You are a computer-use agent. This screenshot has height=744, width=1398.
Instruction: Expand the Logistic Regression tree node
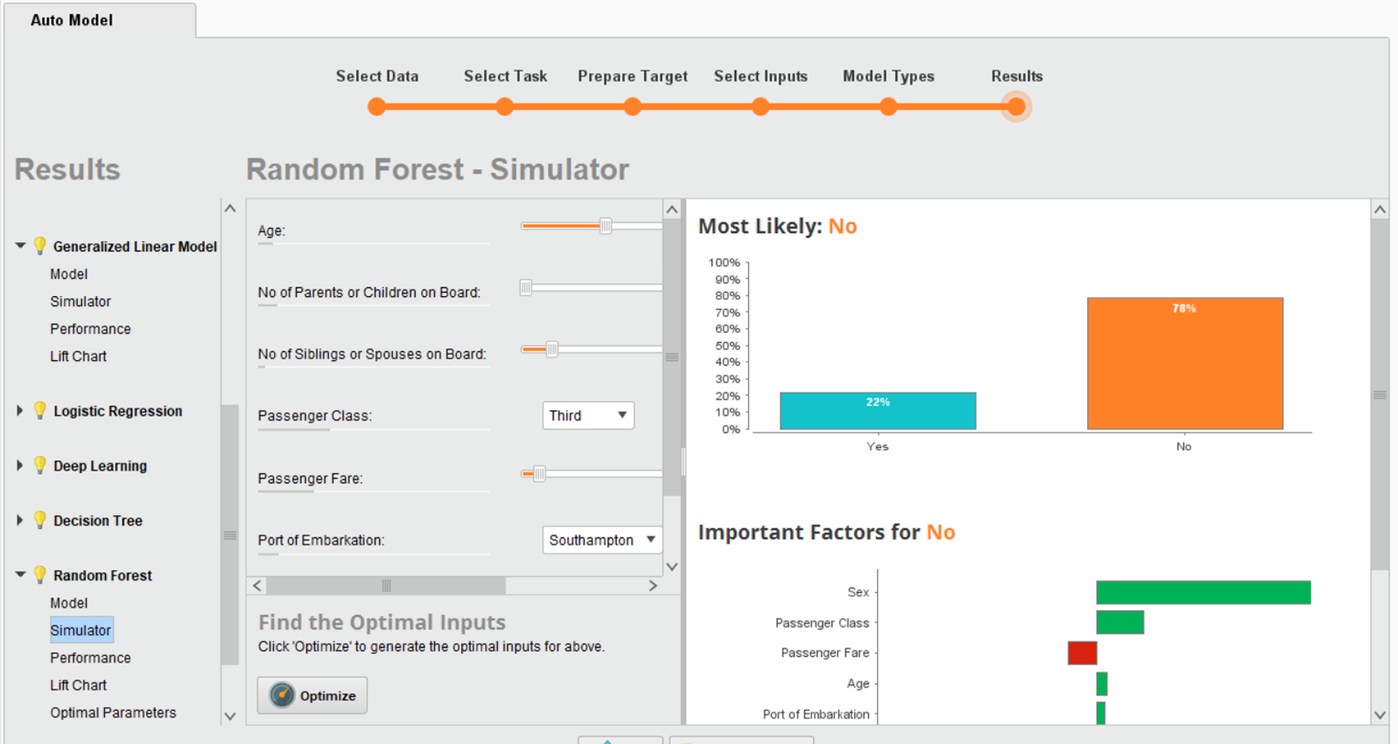click(x=20, y=410)
